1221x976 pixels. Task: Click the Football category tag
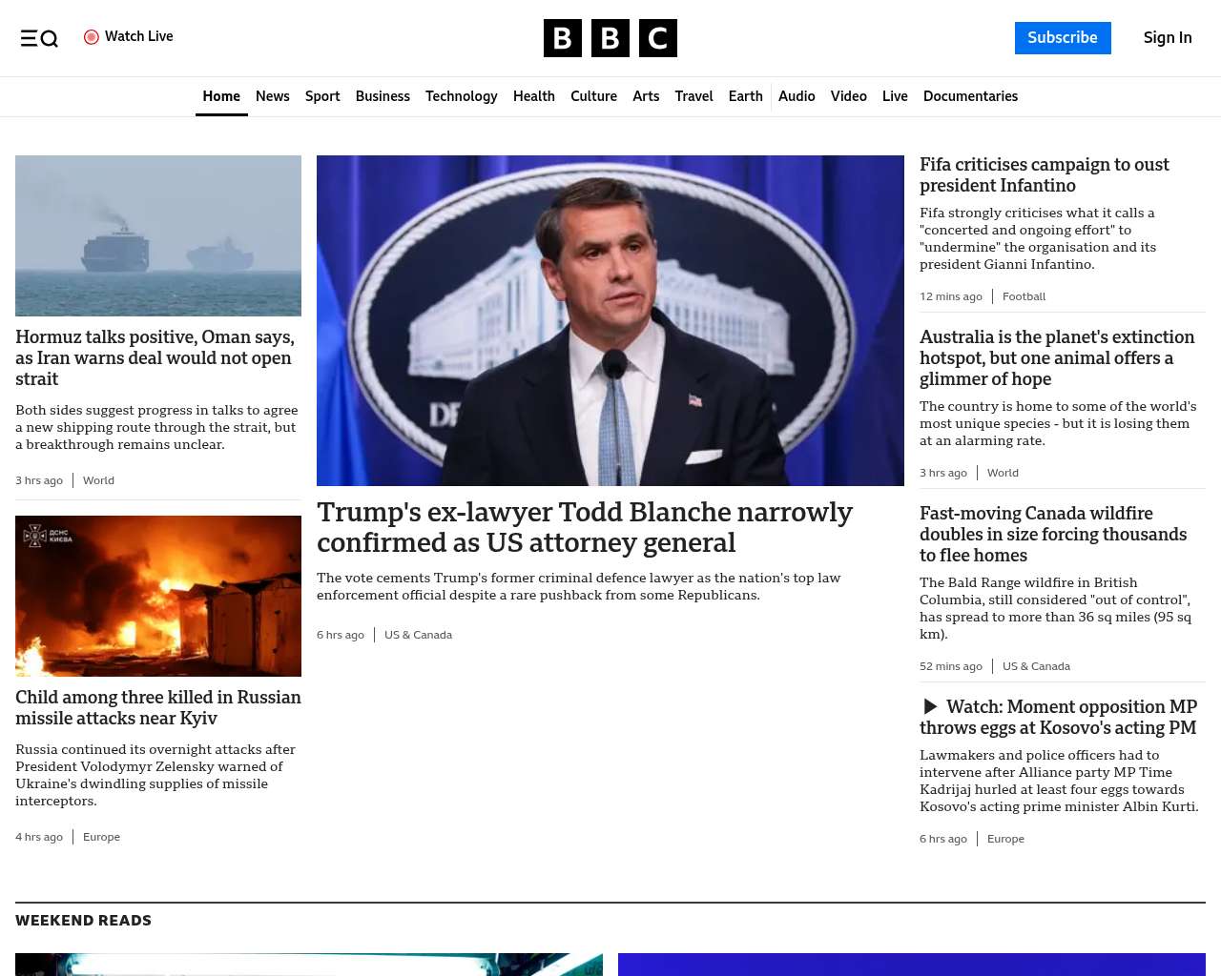click(x=1024, y=296)
